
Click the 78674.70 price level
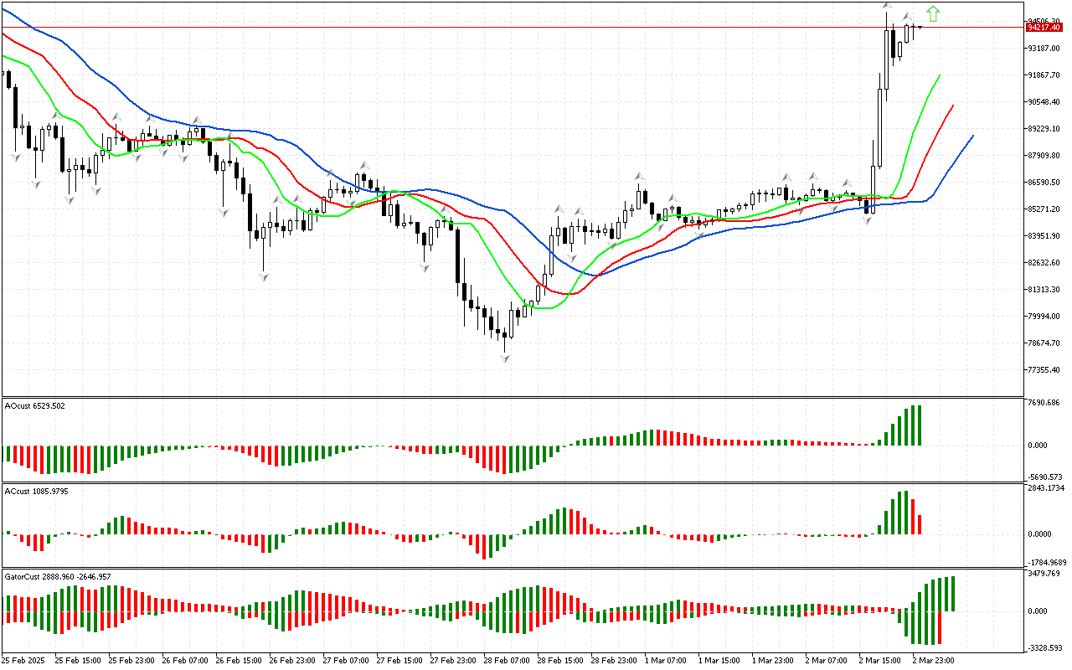(x=1044, y=343)
